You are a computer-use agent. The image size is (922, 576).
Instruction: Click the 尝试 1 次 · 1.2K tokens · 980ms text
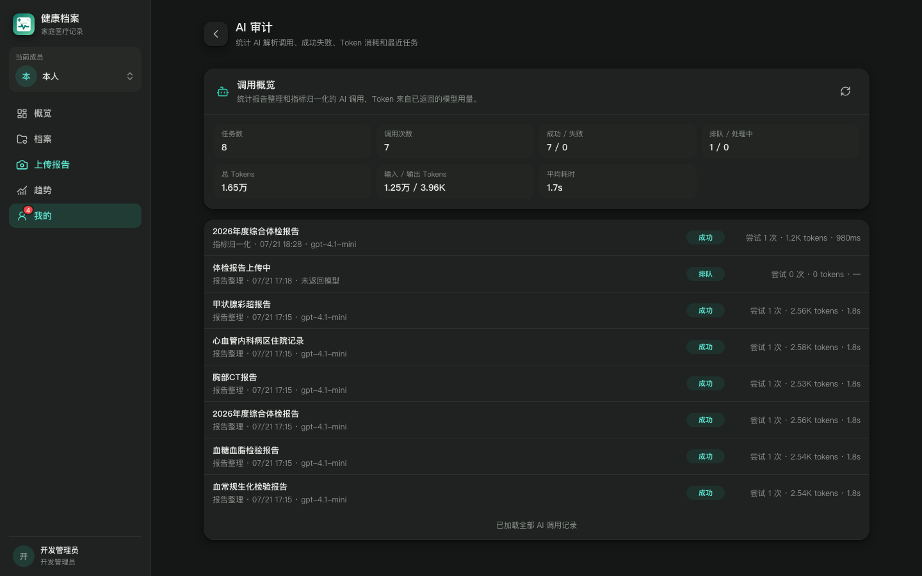(x=803, y=238)
